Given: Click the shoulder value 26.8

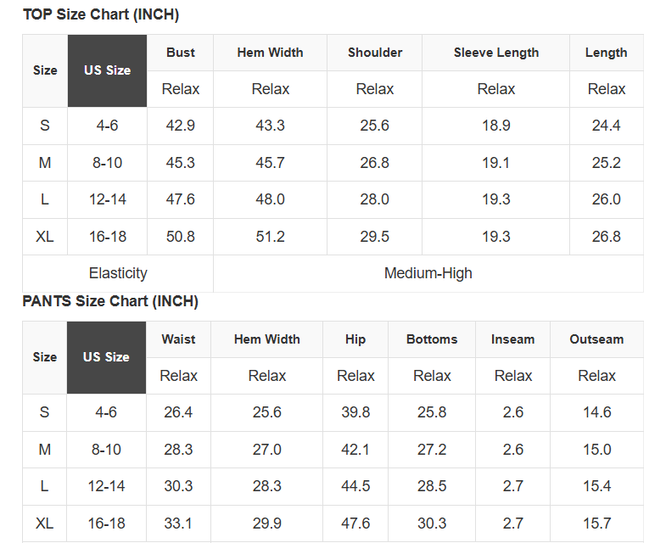Looking at the screenshot, I should [x=375, y=163].
